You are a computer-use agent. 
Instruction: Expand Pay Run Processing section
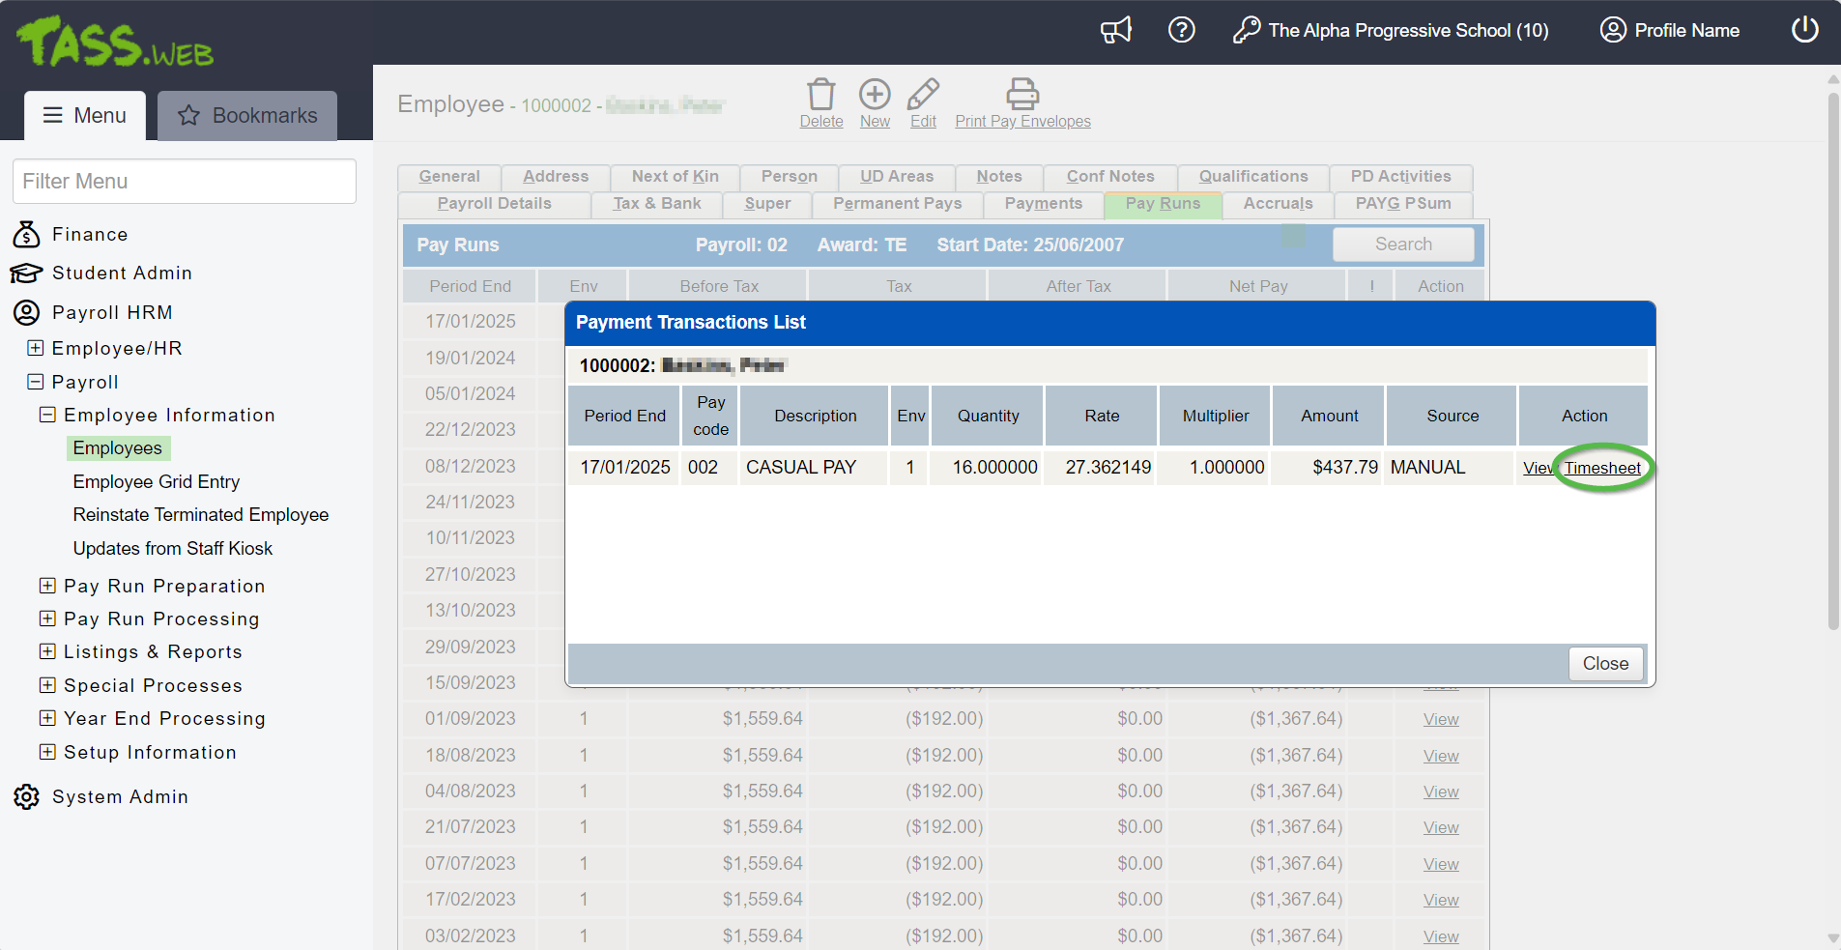(47, 619)
